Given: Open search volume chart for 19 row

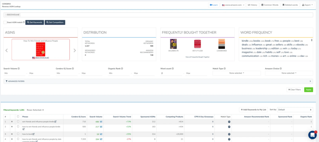Looking at the screenshot, I should click(101, 134).
